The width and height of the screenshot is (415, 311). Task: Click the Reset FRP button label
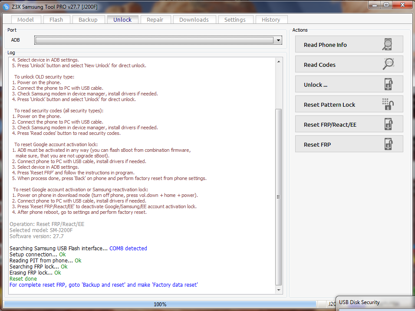coord(317,145)
